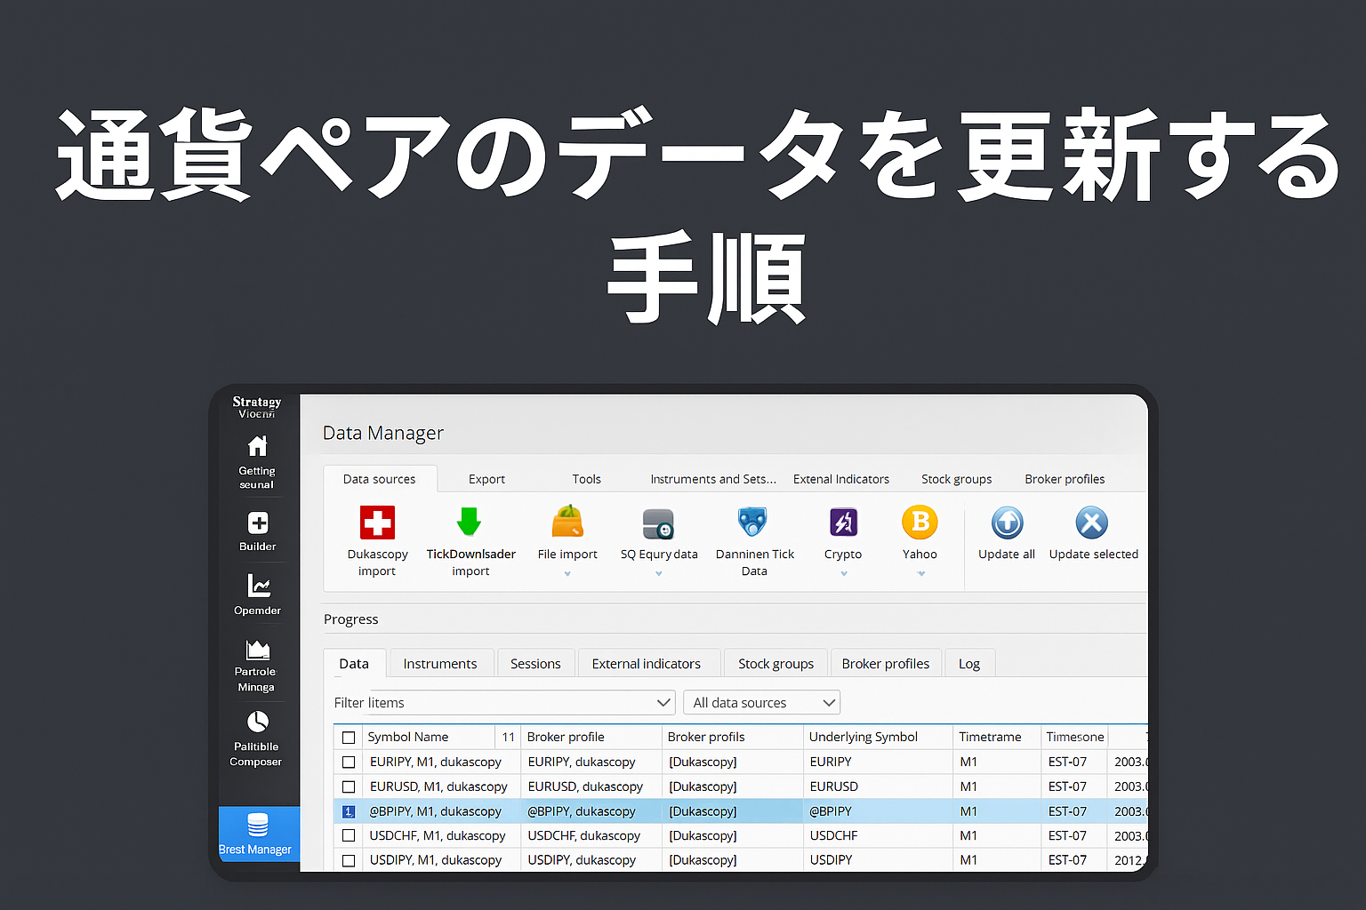
Task: Open the File import icon
Action: coord(567,522)
